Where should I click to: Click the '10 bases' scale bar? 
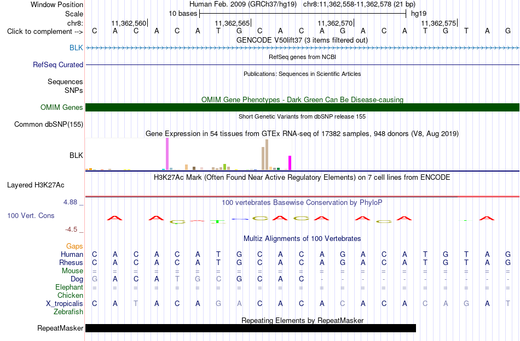pos(303,14)
